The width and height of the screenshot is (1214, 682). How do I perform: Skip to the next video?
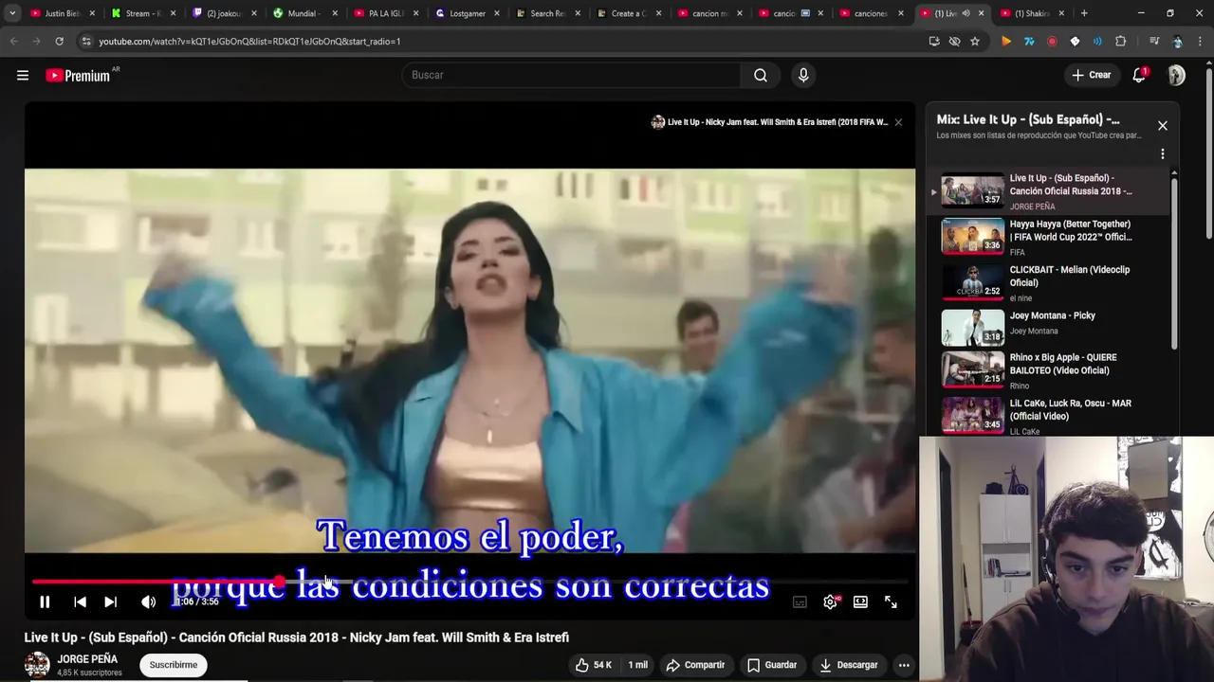point(110,601)
